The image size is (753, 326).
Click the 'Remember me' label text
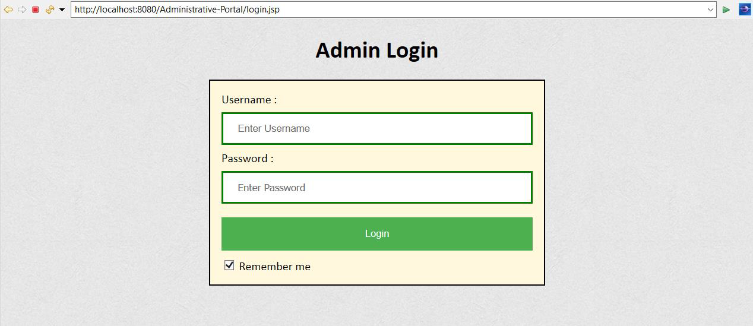click(x=274, y=267)
